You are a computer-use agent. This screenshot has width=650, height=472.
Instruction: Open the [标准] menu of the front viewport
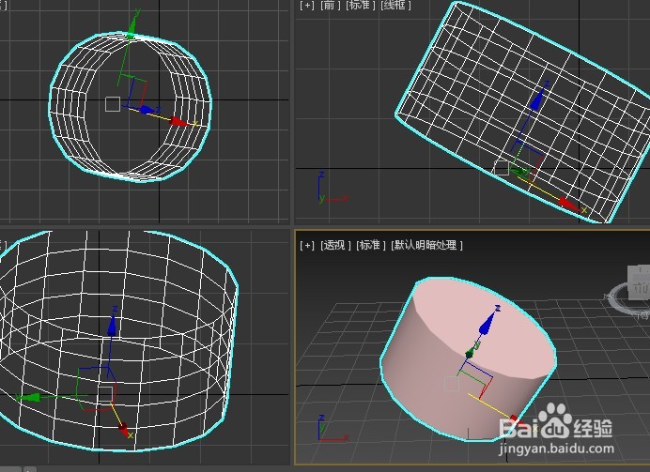pyautogui.click(x=361, y=6)
